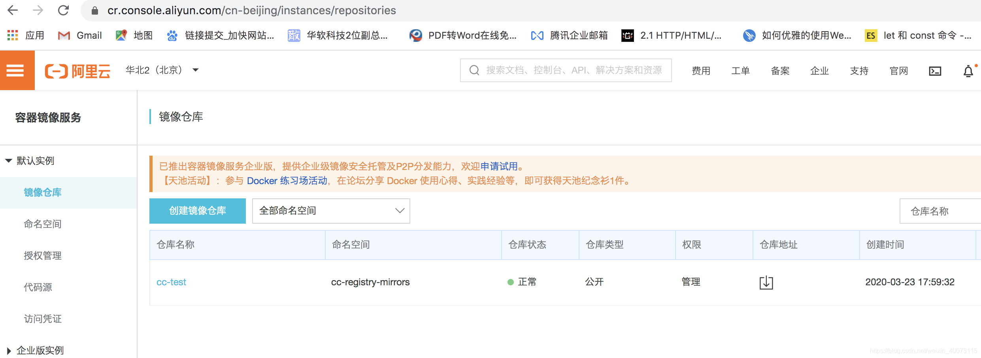
Task: Click the 申请试用 link in banner
Action: (499, 166)
